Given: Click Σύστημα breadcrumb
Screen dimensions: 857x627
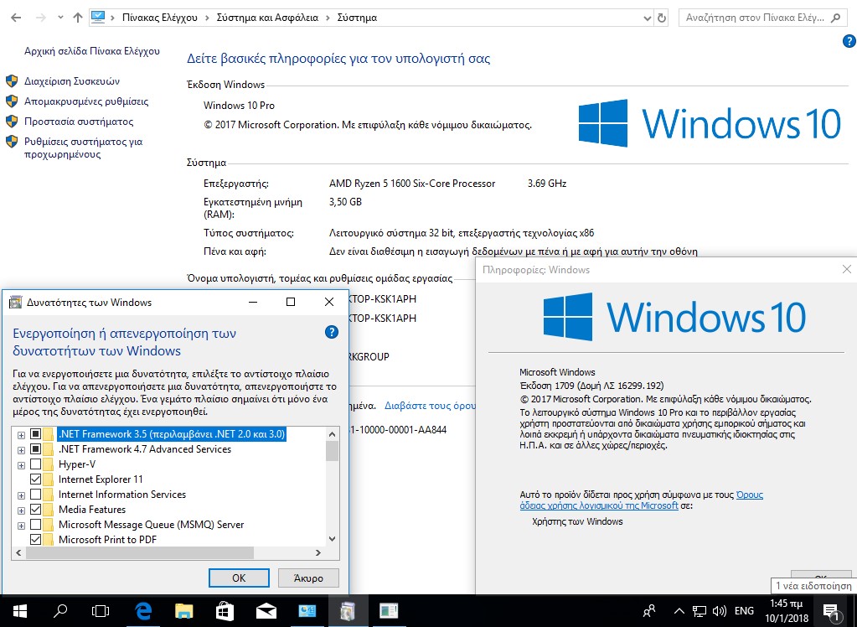Looking at the screenshot, I should (x=357, y=18).
